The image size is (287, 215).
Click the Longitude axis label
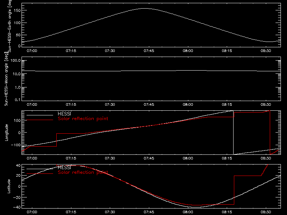(x=6, y=133)
